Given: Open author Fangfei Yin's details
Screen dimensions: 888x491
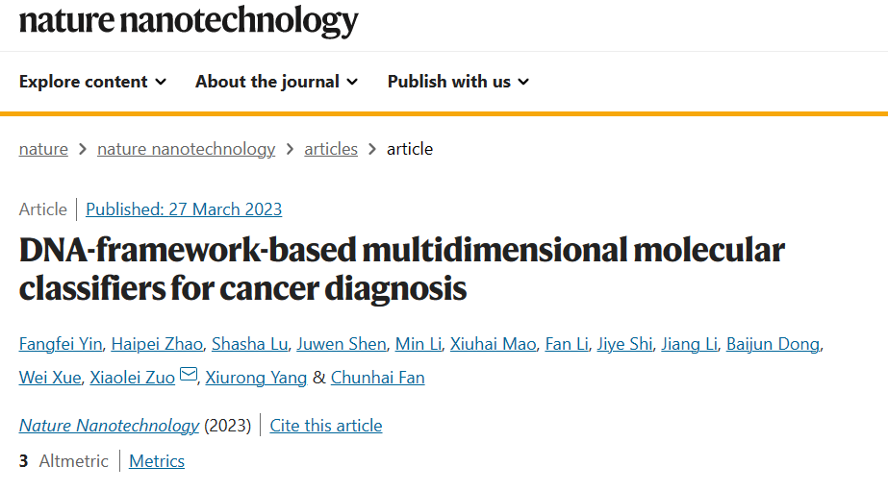Looking at the screenshot, I should point(61,344).
